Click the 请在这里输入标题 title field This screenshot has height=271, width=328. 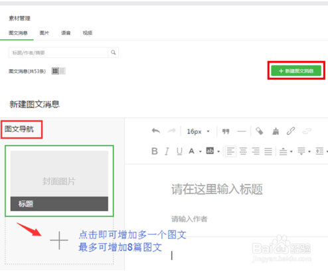click(x=217, y=189)
